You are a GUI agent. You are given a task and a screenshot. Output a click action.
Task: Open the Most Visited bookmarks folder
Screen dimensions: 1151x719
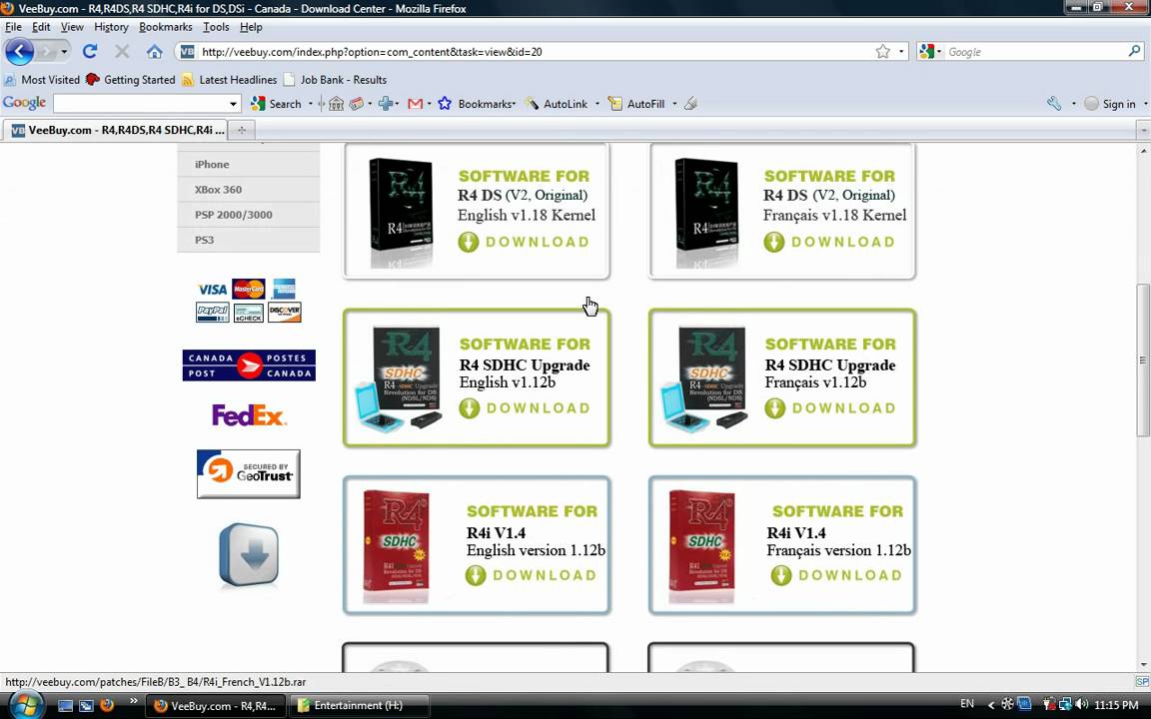(x=42, y=79)
